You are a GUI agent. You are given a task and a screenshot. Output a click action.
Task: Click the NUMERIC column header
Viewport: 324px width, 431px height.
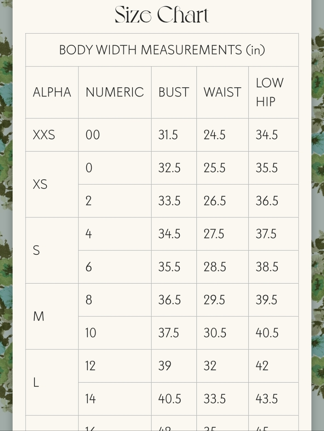pyautogui.click(x=115, y=92)
